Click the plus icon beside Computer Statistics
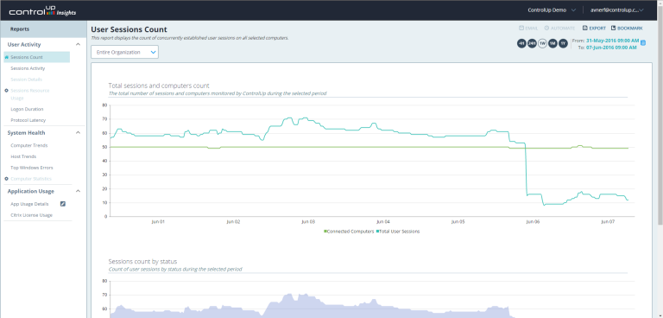 point(6,179)
